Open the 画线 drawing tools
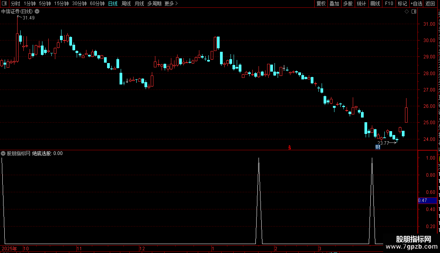 pyautogui.click(x=375, y=4)
